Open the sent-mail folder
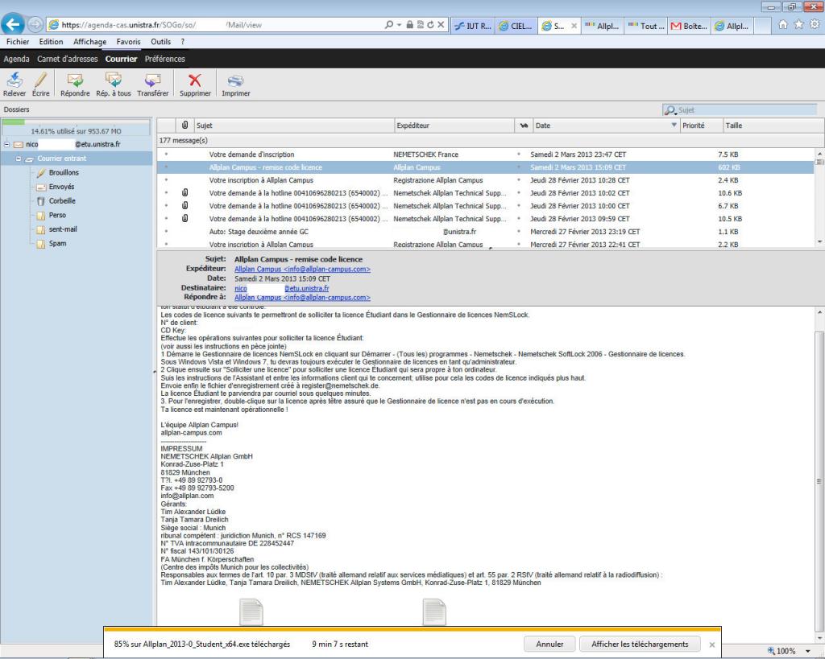The height and width of the screenshot is (659, 825). point(63,229)
